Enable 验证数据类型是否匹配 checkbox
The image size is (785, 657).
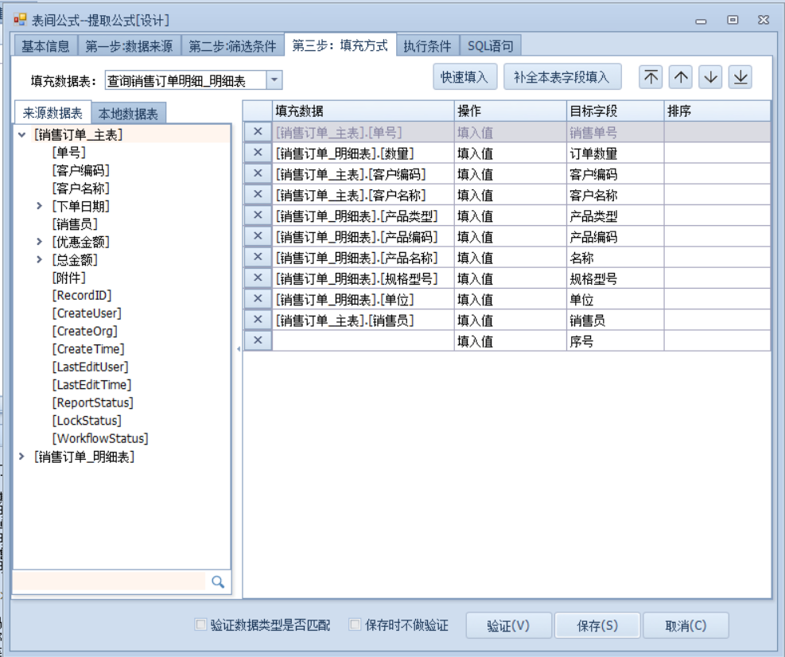(x=201, y=625)
